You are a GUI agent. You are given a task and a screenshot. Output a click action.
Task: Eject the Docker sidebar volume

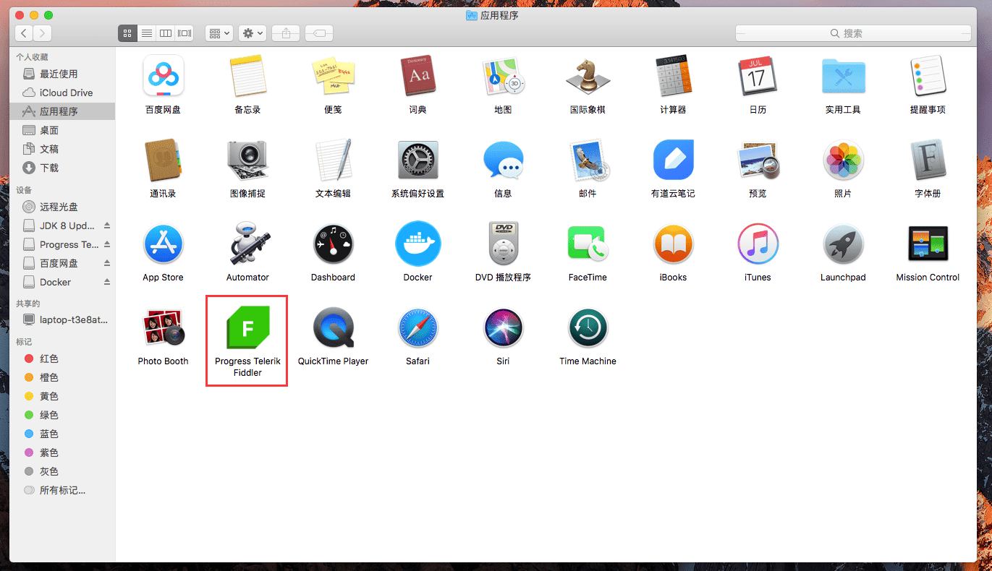point(107,282)
